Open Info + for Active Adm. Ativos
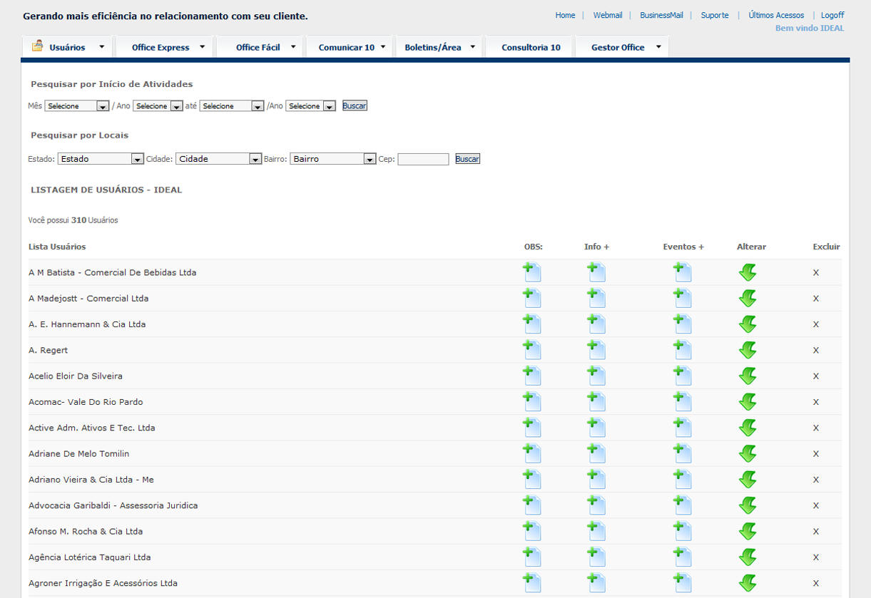871x598 pixels. 596,428
